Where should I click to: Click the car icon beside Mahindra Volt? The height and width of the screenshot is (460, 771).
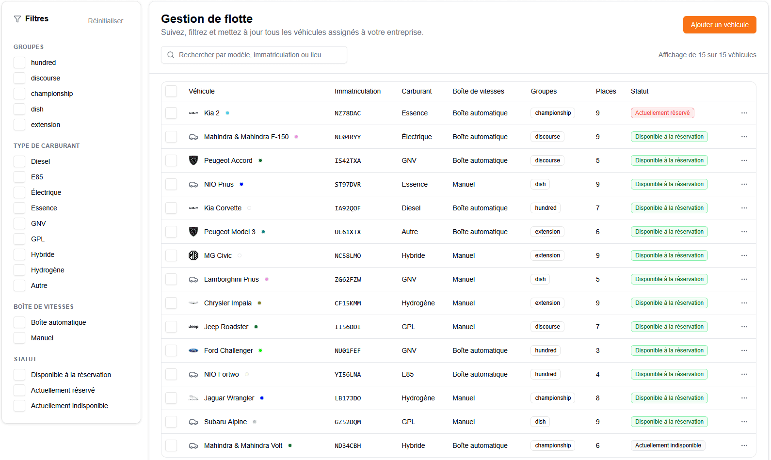click(193, 445)
